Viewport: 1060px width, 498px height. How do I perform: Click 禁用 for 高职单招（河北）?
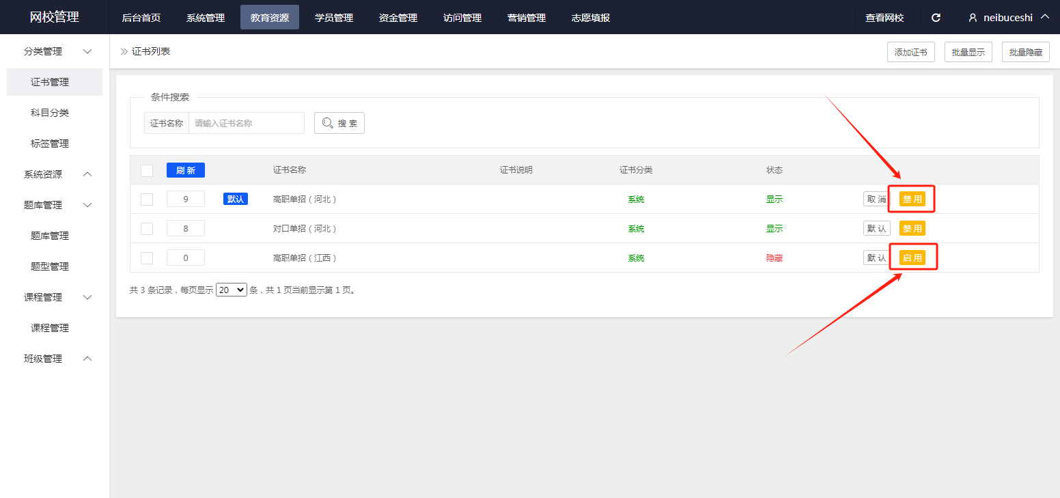pos(912,199)
